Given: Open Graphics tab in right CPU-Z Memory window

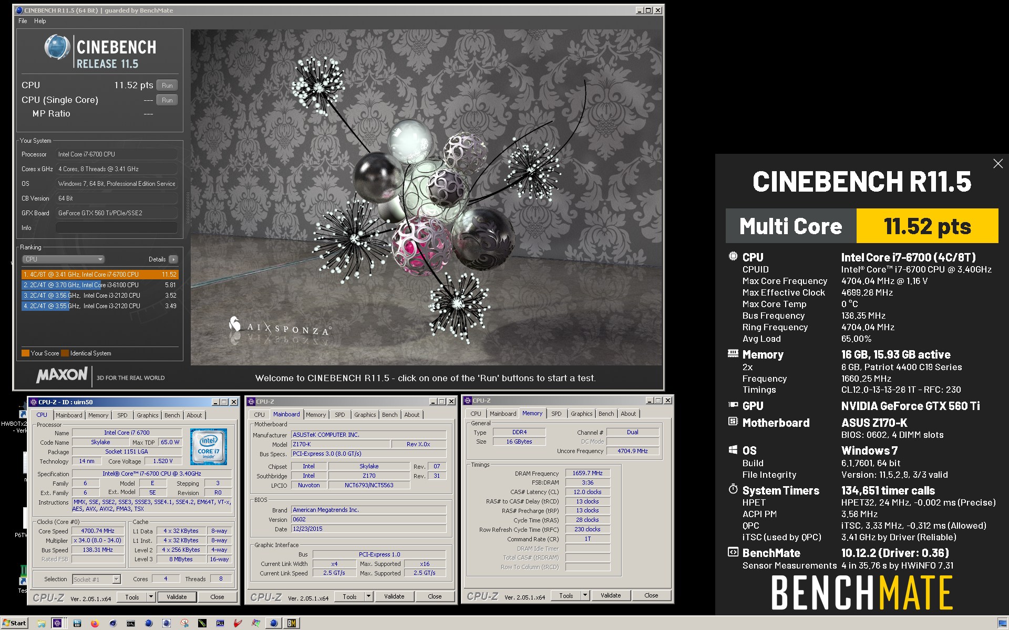Looking at the screenshot, I should point(581,414).
